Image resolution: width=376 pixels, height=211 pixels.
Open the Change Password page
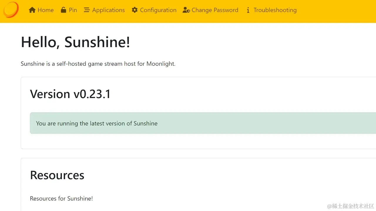pyautogui.click(x=210, y=10)
